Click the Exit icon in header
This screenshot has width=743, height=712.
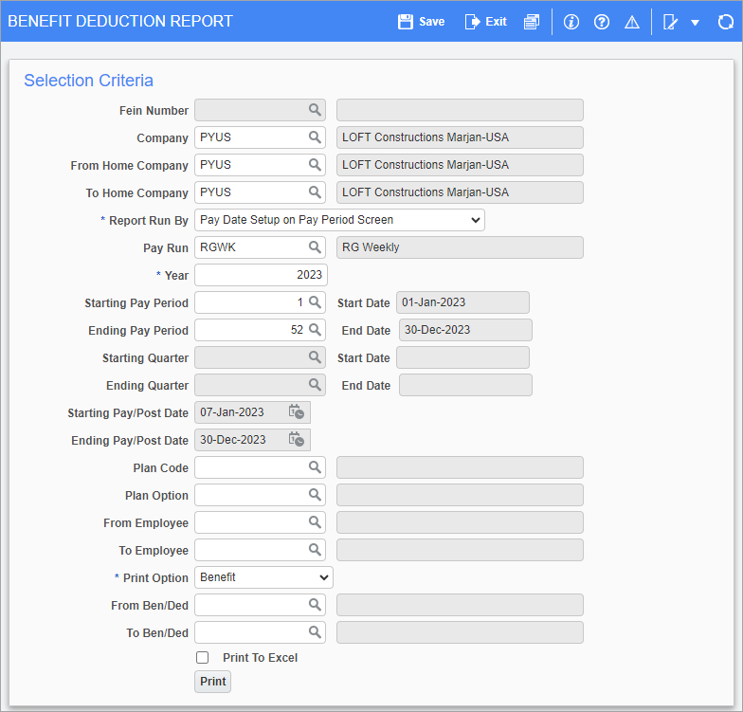(x=485, y=22)
